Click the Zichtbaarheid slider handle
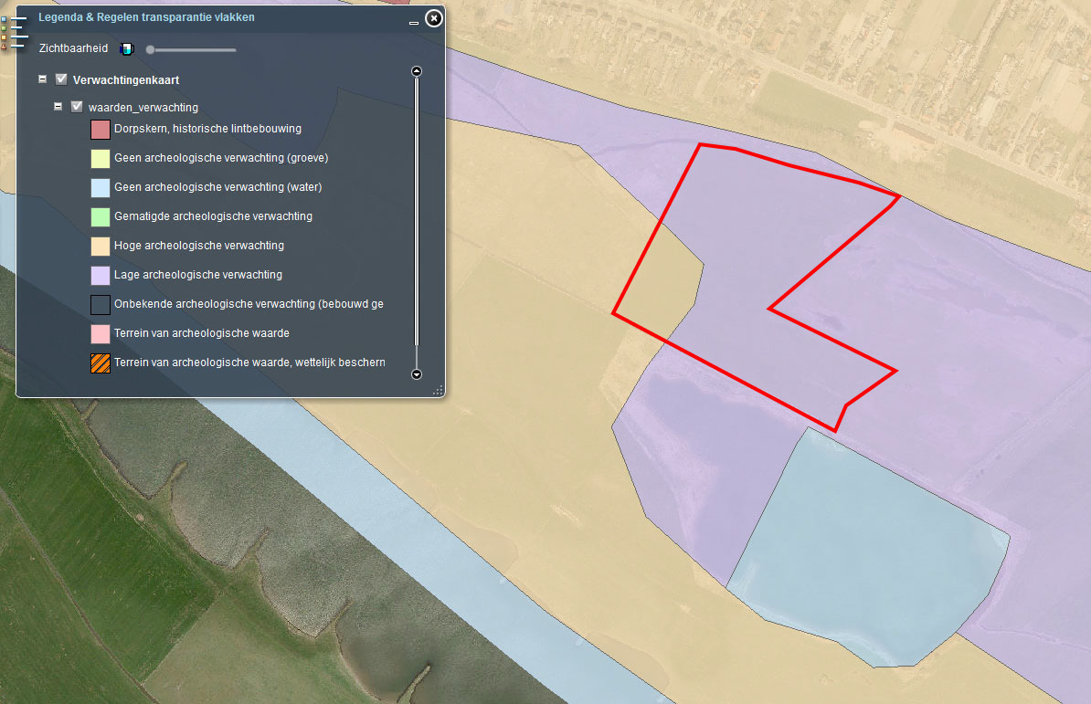Image resolution: width=1091 pixels, height=704 pixels. (x=150, y=49)
